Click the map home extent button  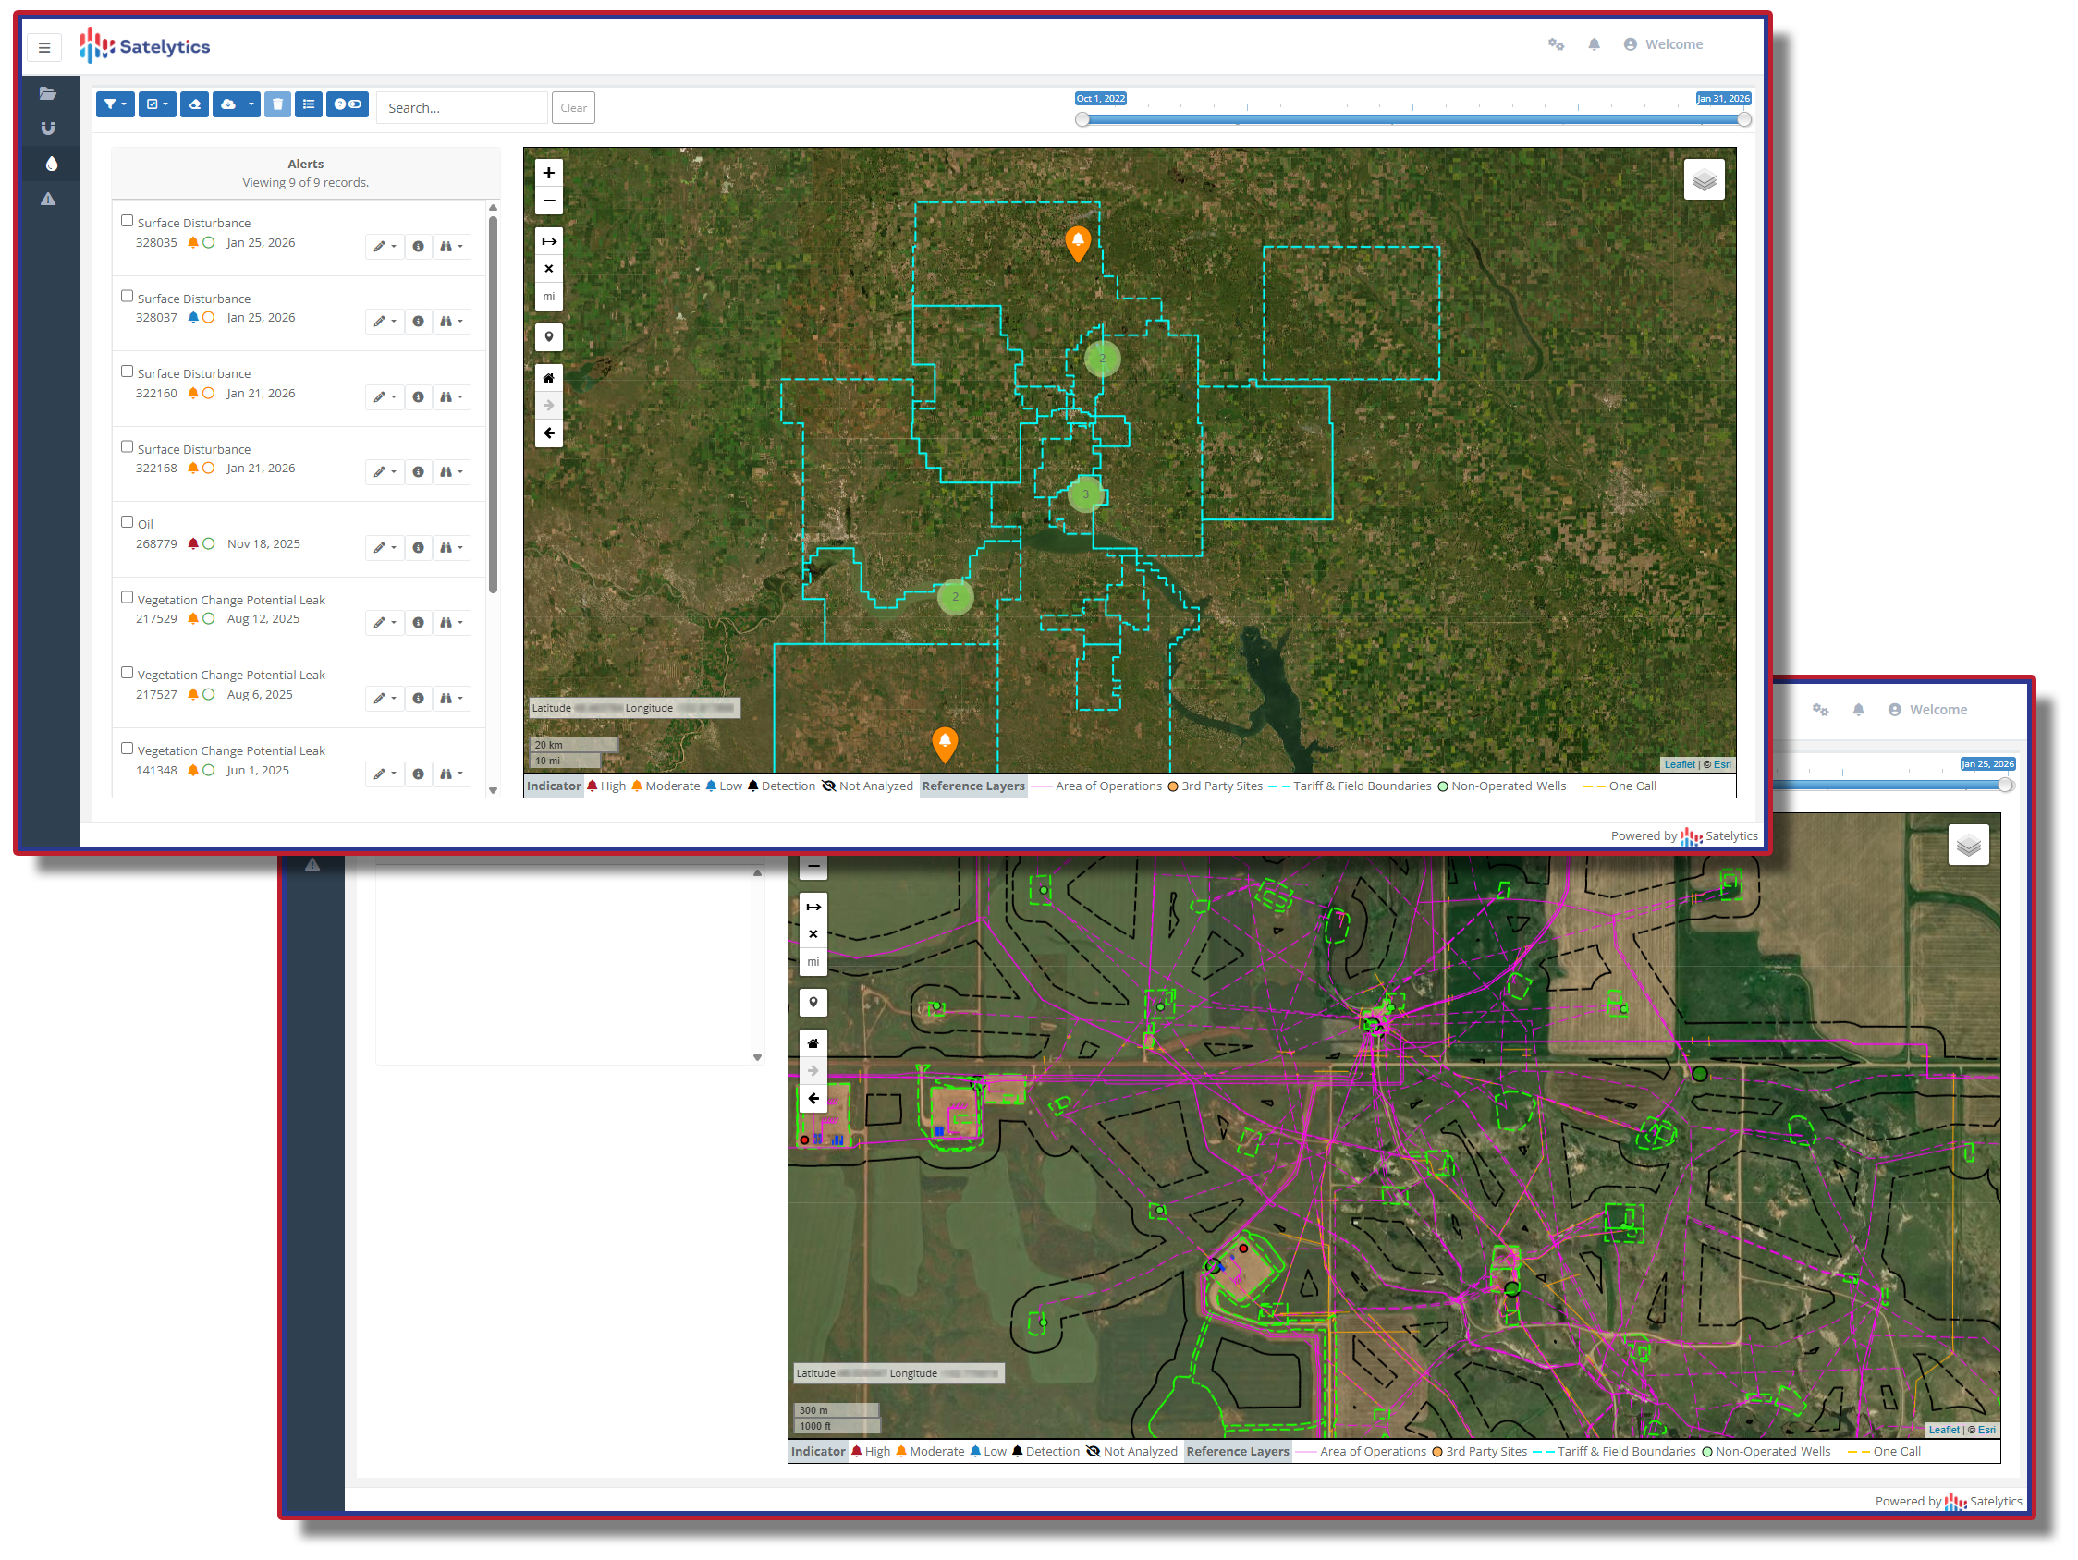click(549, 379)
